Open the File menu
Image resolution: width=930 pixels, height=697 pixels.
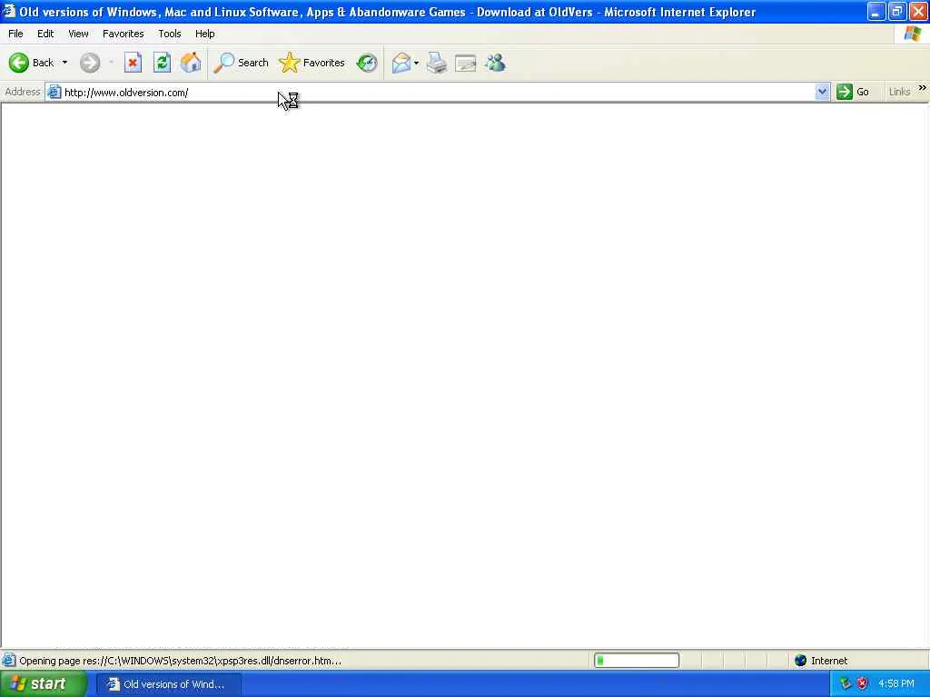(16, 34)
